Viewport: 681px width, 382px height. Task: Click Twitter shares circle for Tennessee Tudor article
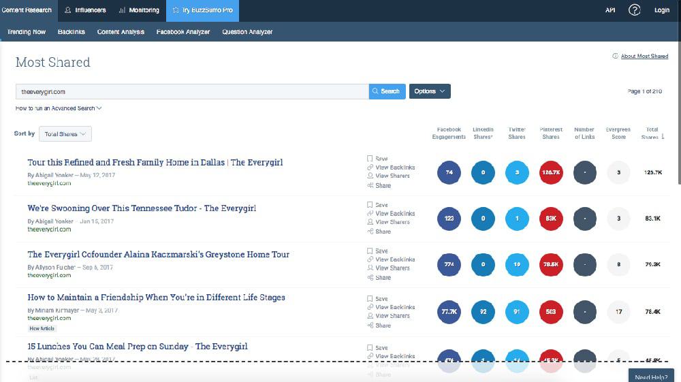(x=517, y=219)
